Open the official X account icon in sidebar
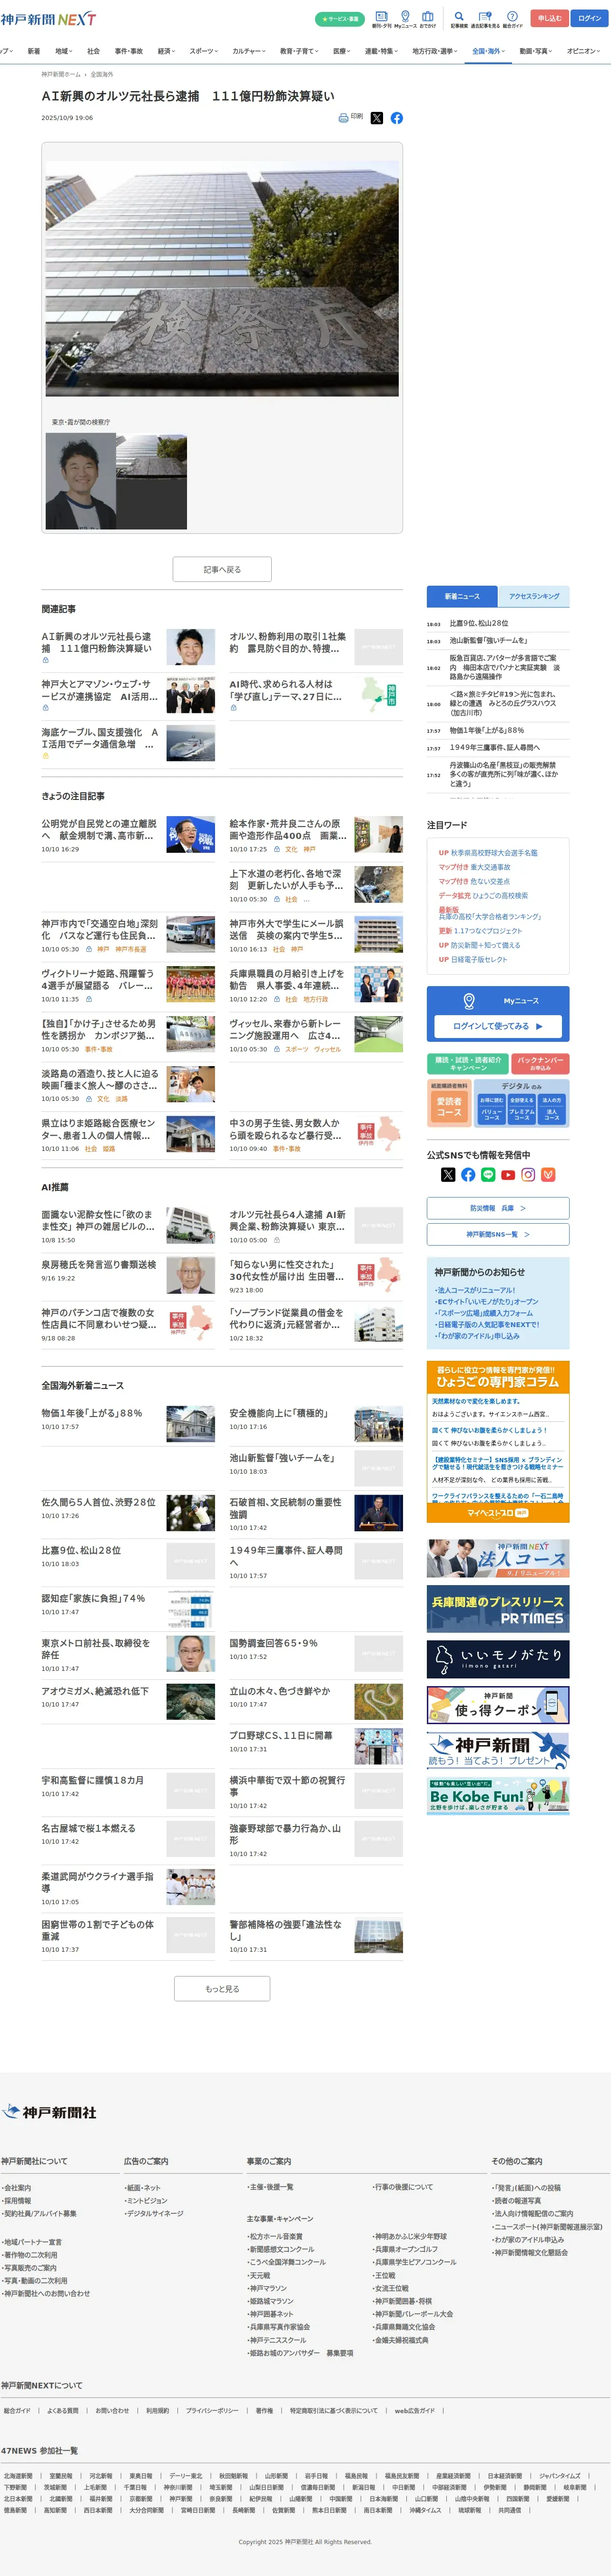 pos(448,1175)
